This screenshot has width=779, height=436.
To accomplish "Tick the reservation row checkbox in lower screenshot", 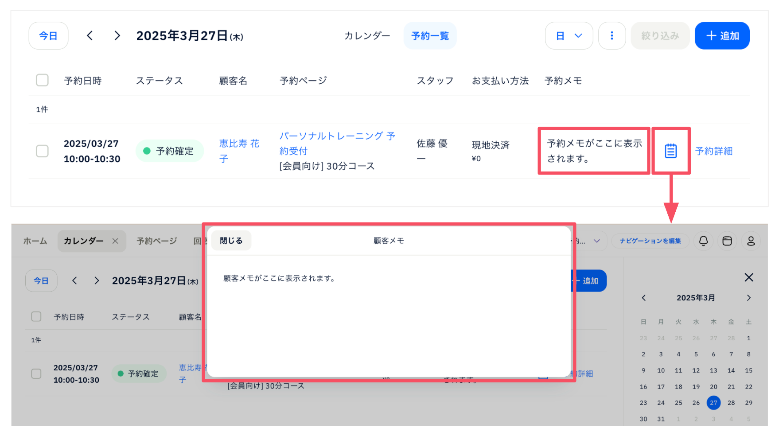I will point(36,374).
